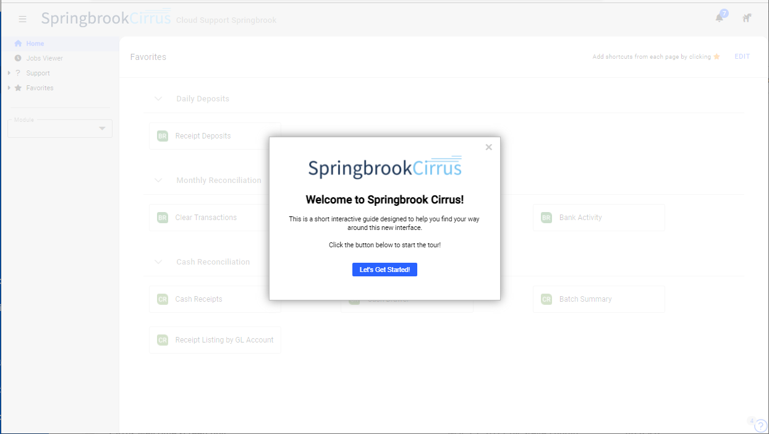Click the unicorn What's New icon
This screenshot has width=769, height=434.
pos(747,19)
